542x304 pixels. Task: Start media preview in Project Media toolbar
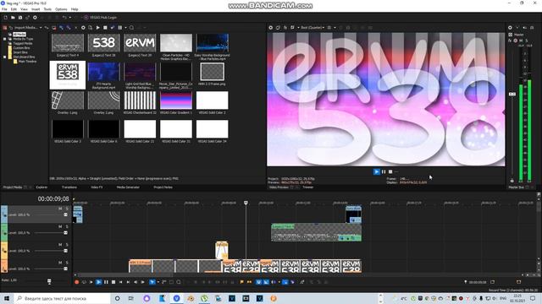click(x=98, y=27)
